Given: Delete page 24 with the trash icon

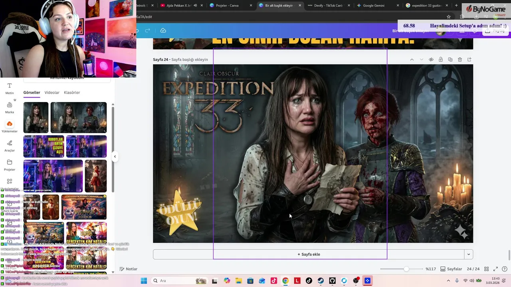Looking at the screenshot, I should (460, 59).
